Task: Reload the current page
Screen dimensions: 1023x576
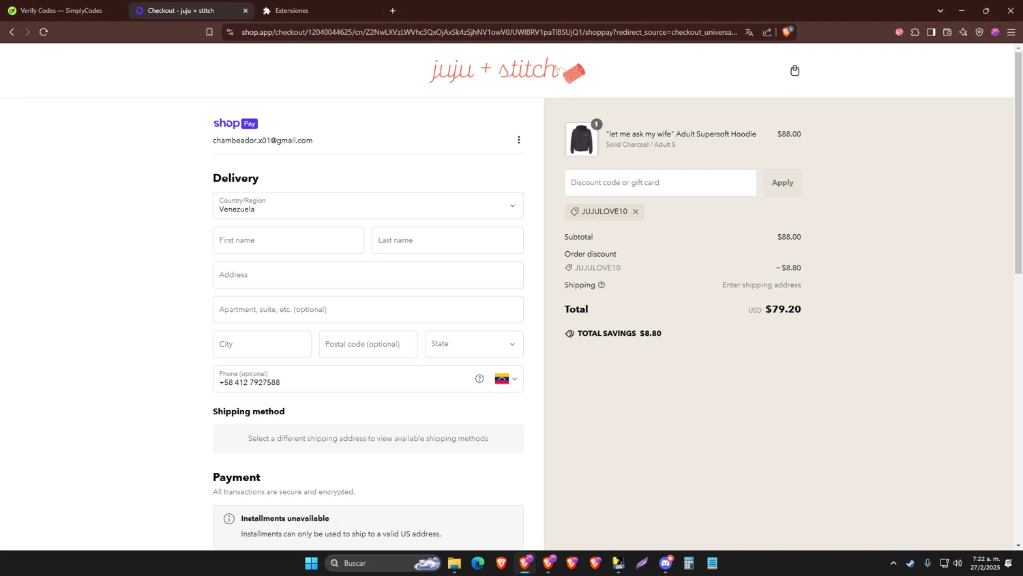Action: click(x=44, y=32)
